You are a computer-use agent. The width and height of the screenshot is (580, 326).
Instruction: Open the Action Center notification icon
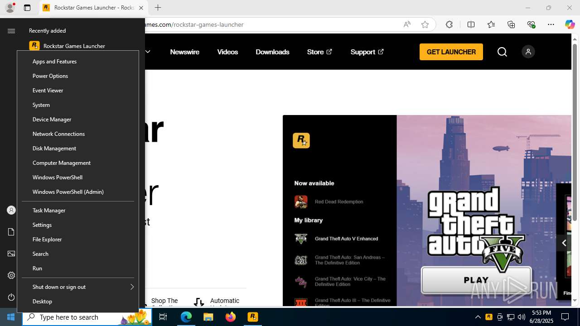click(565, 317)
